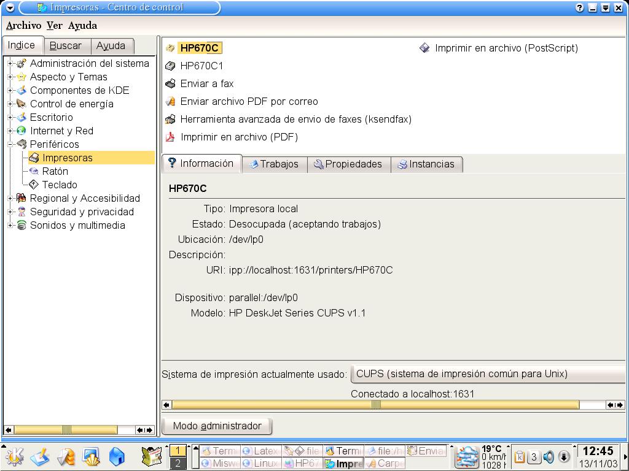Switch to the Propiedades tab
Screen dimensions: 629x471
(349, 164)
